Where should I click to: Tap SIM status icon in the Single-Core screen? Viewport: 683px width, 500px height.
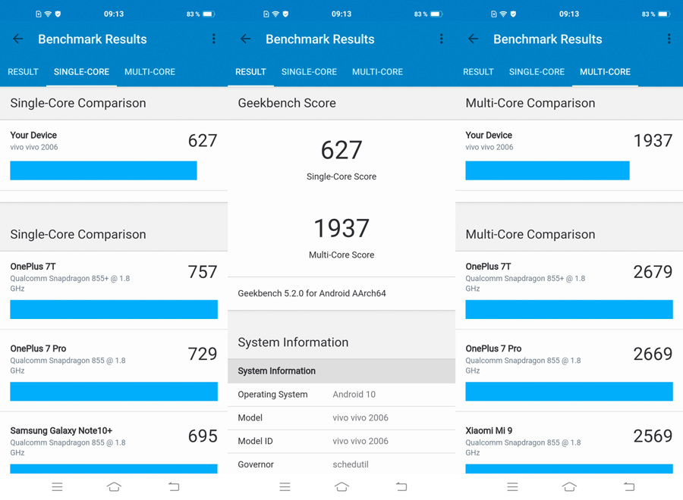39,14
